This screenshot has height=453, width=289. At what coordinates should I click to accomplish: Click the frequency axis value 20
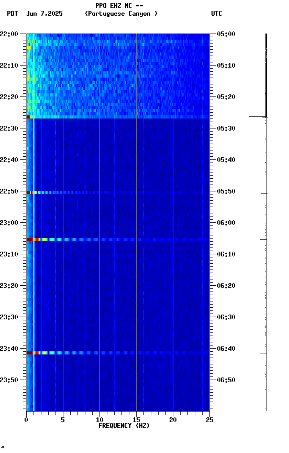(173, 420)
